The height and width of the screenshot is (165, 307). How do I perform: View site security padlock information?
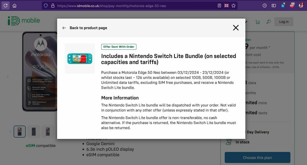pos(53,6)
